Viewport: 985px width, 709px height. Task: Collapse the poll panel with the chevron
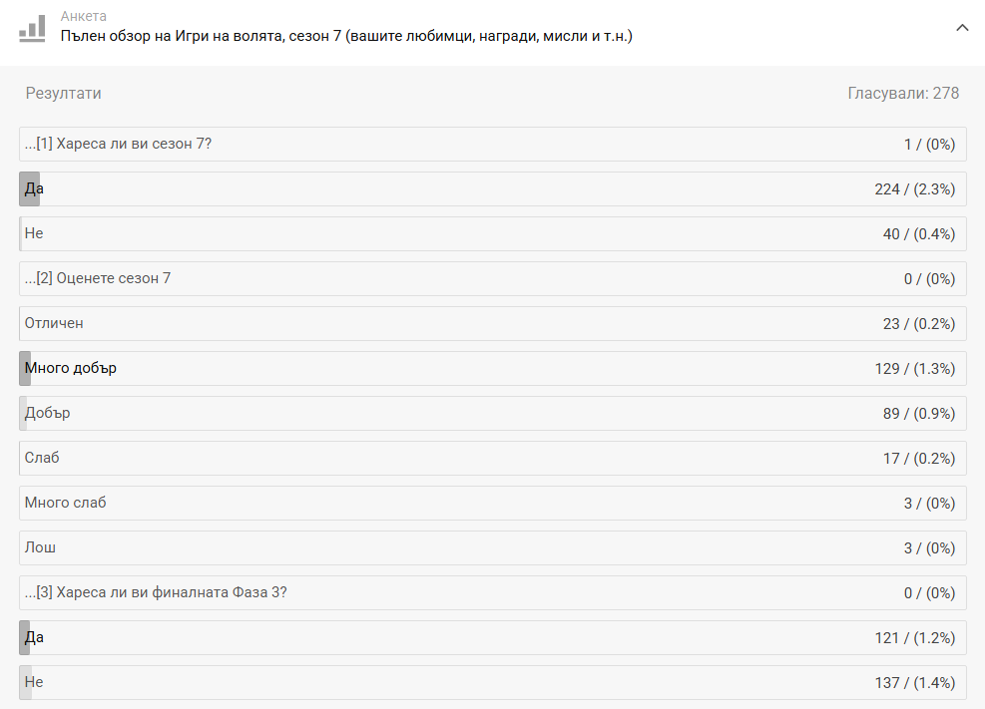tap(962, 28)
